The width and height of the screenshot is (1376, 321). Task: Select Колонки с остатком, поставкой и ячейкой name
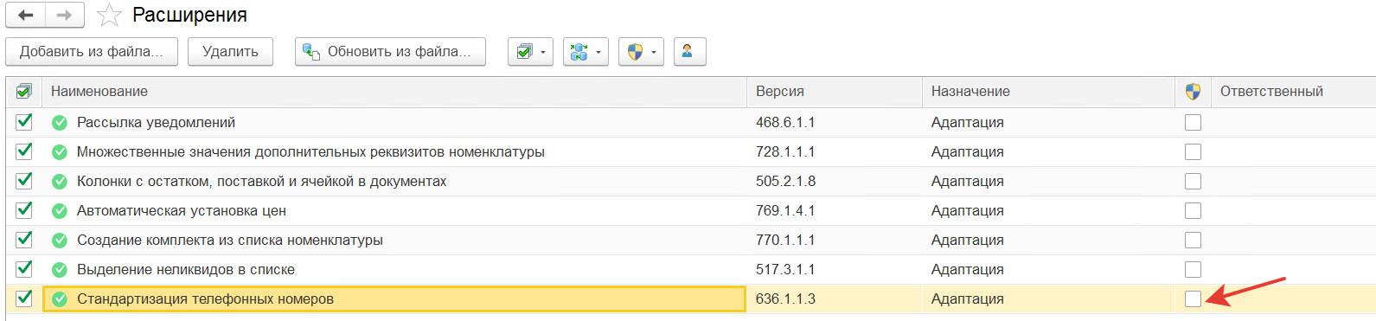click(x=261, y=182)
